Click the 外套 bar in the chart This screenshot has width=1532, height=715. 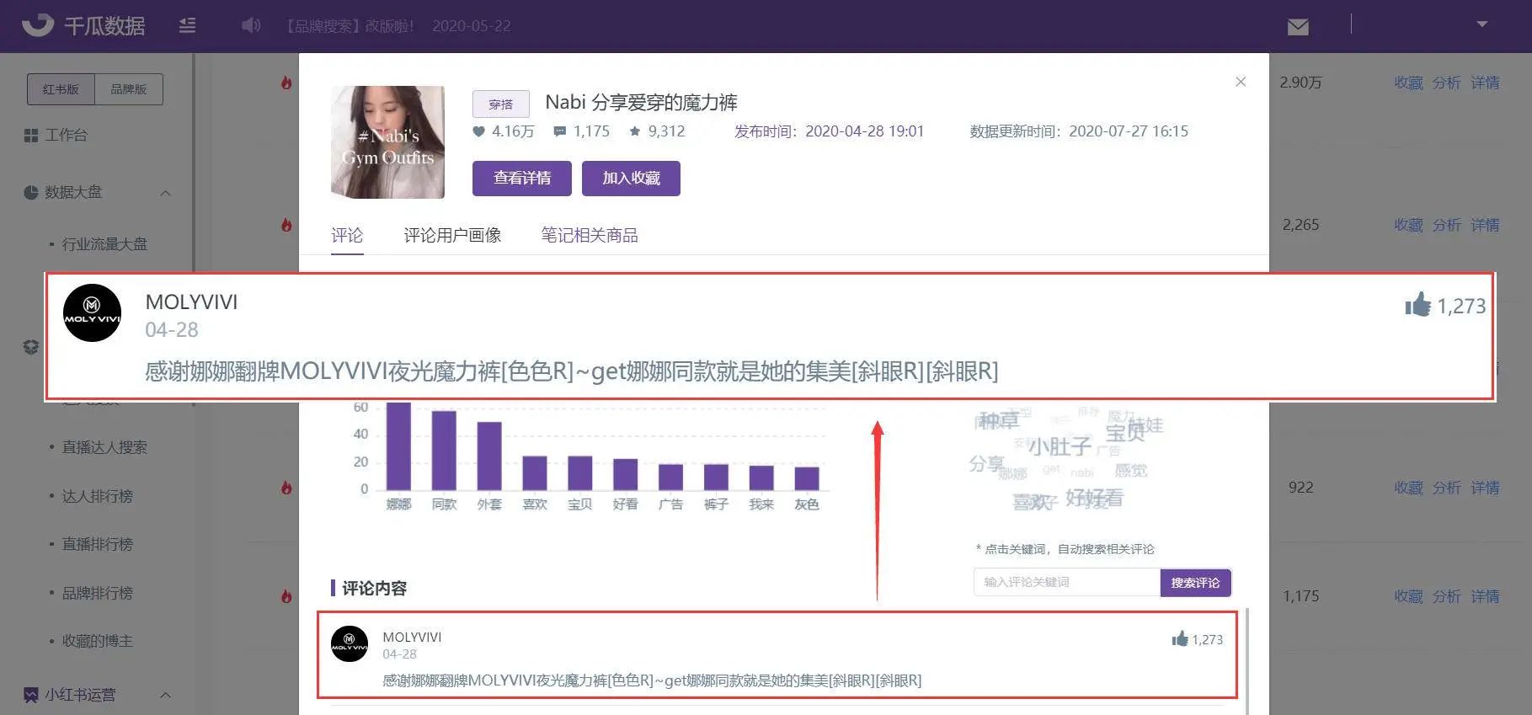pos(489,456)
